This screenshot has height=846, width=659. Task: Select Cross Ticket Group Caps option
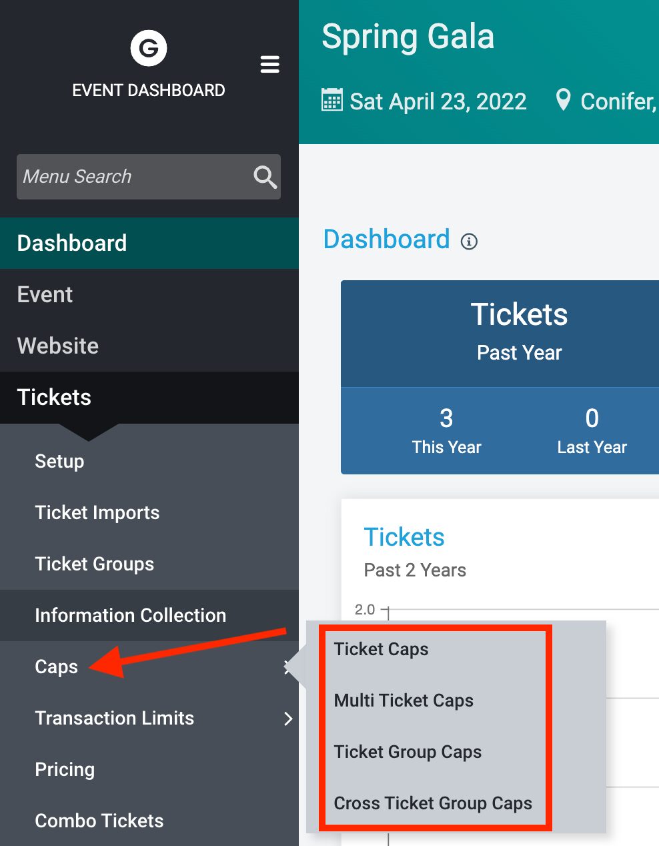click(433, 803)
